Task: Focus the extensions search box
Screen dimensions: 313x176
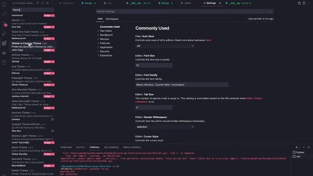Action: (33, 10)
